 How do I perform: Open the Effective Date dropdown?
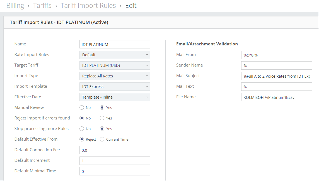tap(115, 97)
